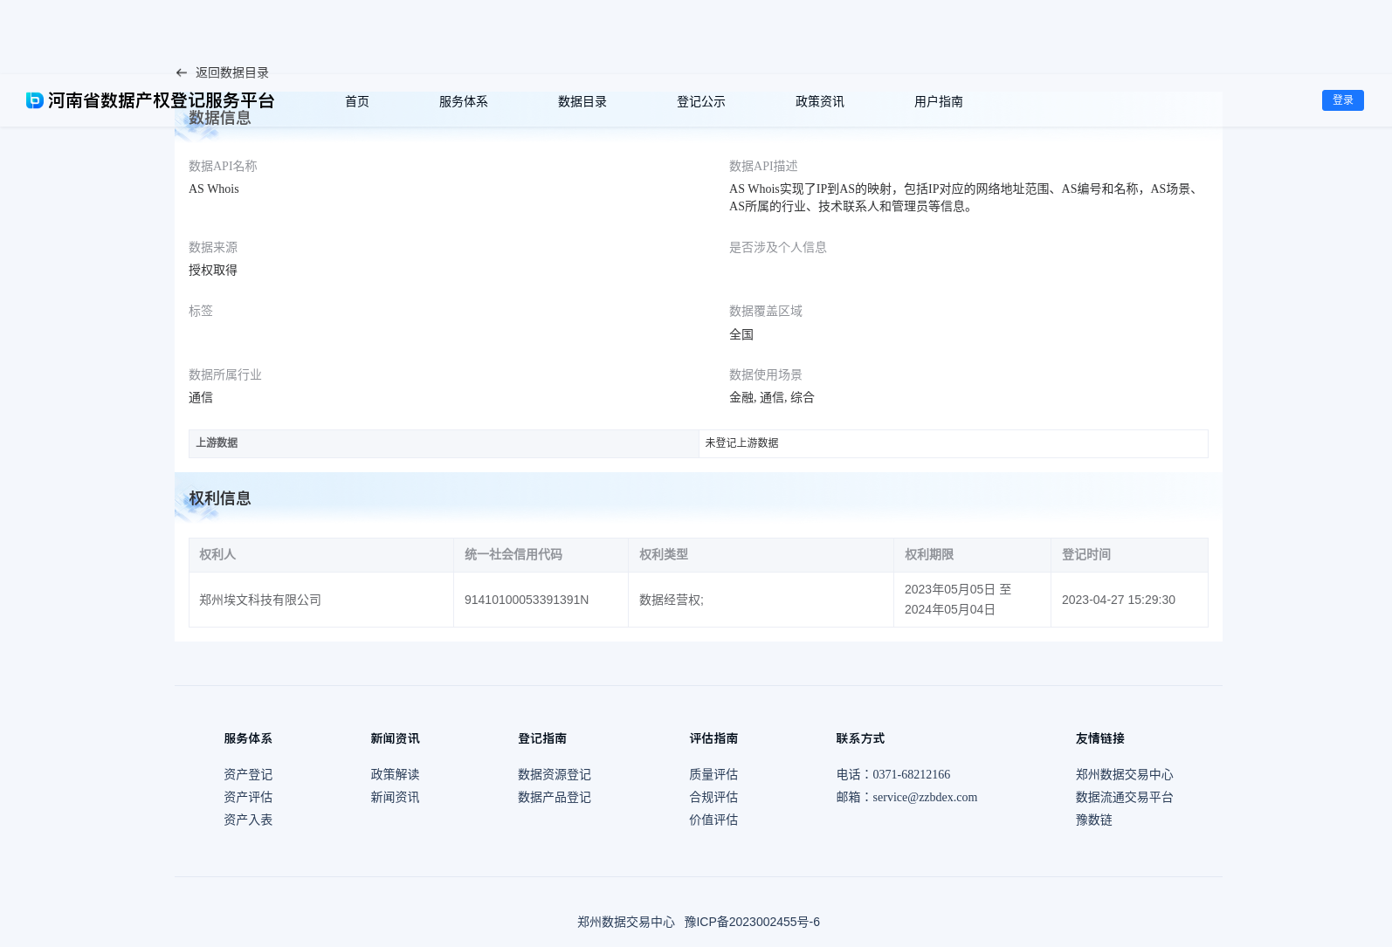Image resolution: width=1392 pixels, height=947 pixels.
Task: Go to 数据目录 in navigation
Action: tap(582, 101)
